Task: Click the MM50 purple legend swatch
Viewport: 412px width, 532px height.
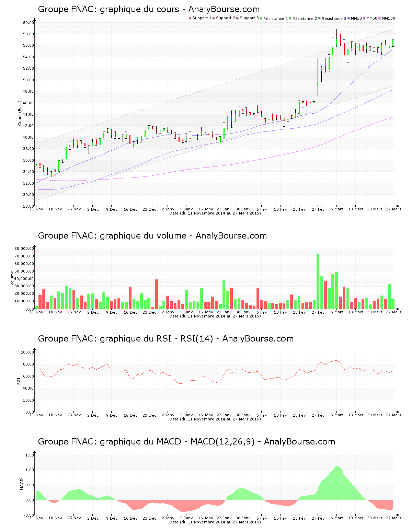Action: (x=364, y=18)
